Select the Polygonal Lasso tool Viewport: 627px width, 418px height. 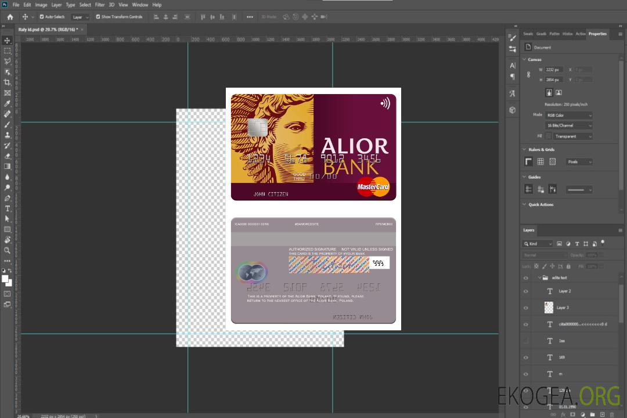(x=7, y=61)
